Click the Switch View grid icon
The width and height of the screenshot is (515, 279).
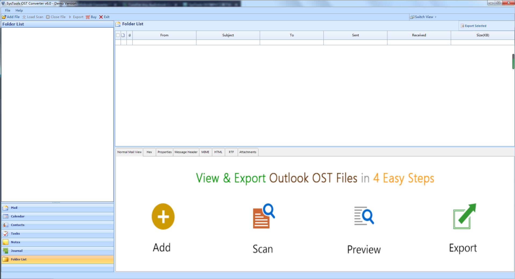[412, 17]
